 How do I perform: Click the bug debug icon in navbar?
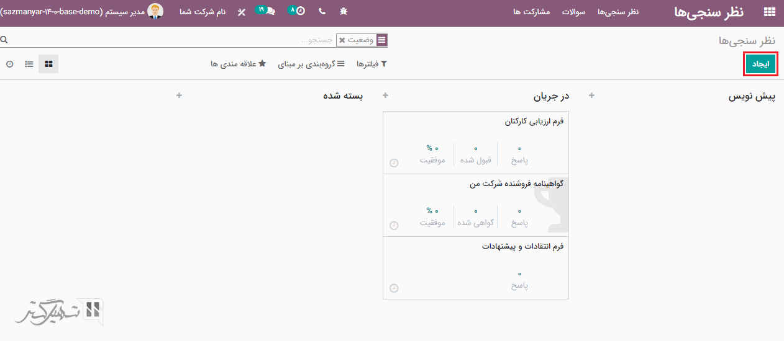pos(344,12)
